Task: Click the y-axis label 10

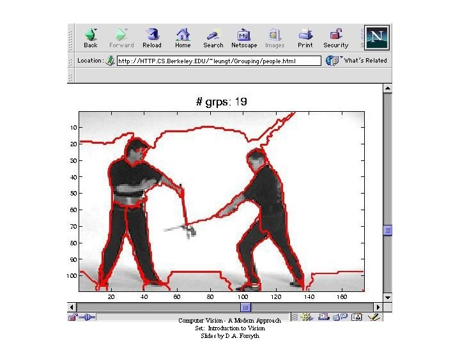Action: tap(73, 128)
